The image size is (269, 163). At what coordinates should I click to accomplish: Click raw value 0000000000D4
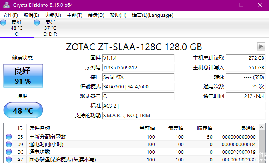pos(239,145)
